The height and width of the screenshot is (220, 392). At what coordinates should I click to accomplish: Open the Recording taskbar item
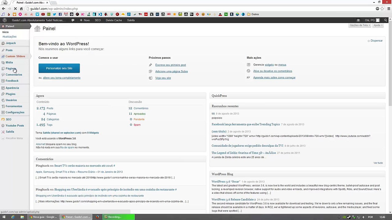(119, 217)
